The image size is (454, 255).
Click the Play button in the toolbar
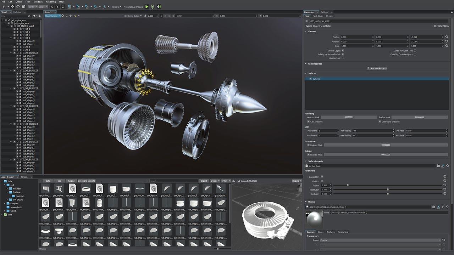[x=146, y=6]
